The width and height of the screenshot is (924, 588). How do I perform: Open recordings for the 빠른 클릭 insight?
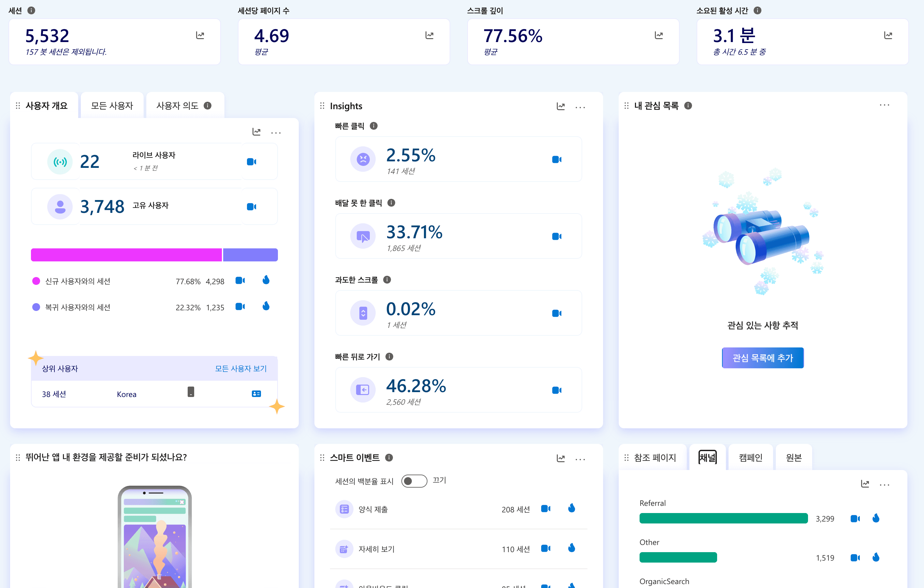[557, 159]
